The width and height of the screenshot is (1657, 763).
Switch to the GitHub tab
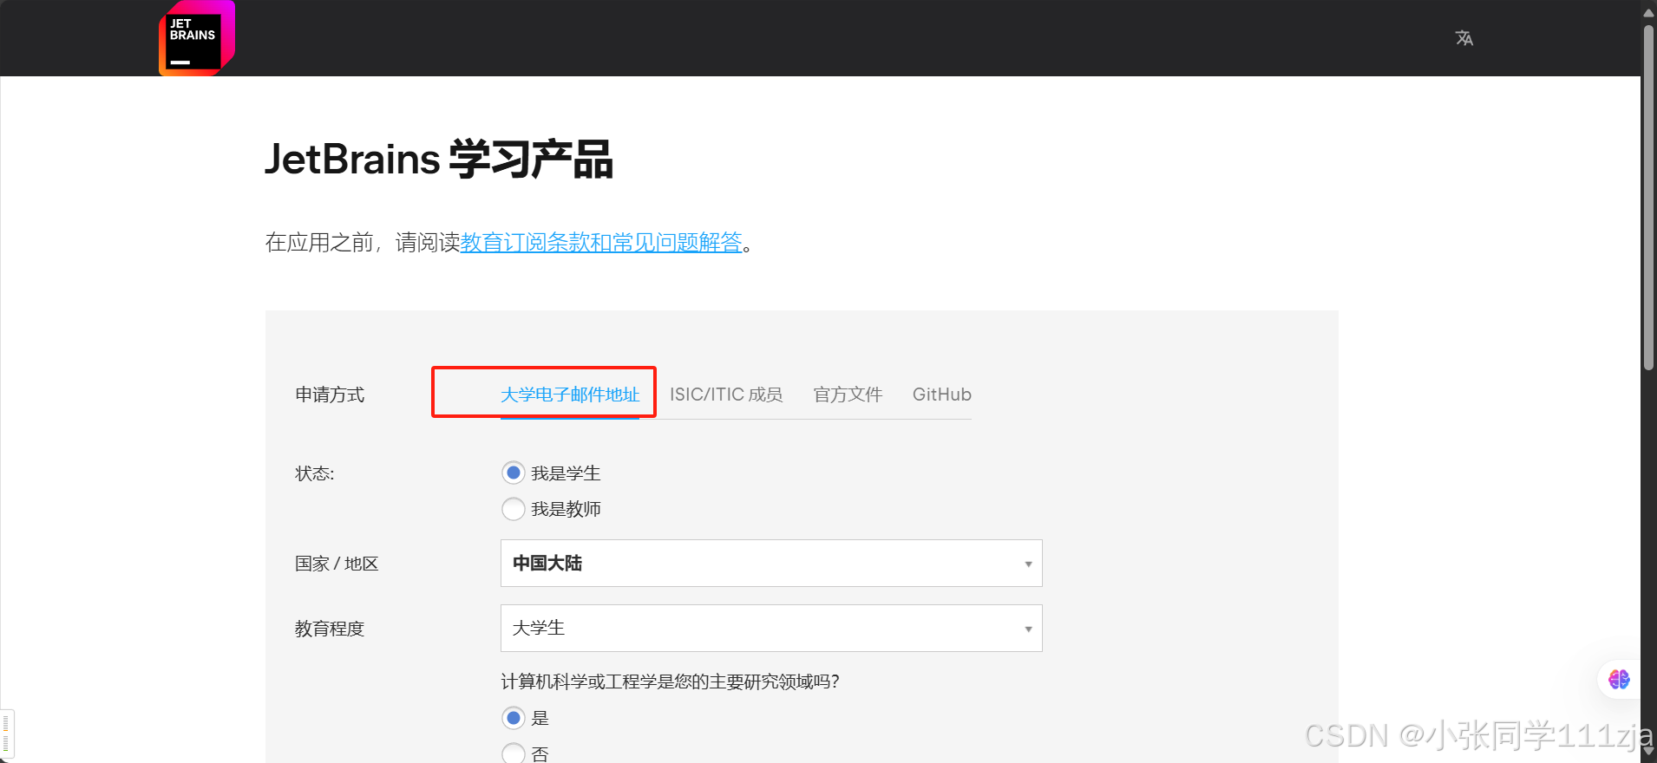tap(942, 395)
